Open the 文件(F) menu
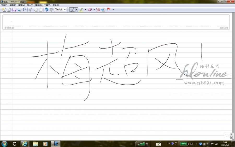The image size is (235, 147). coord(4,5)
